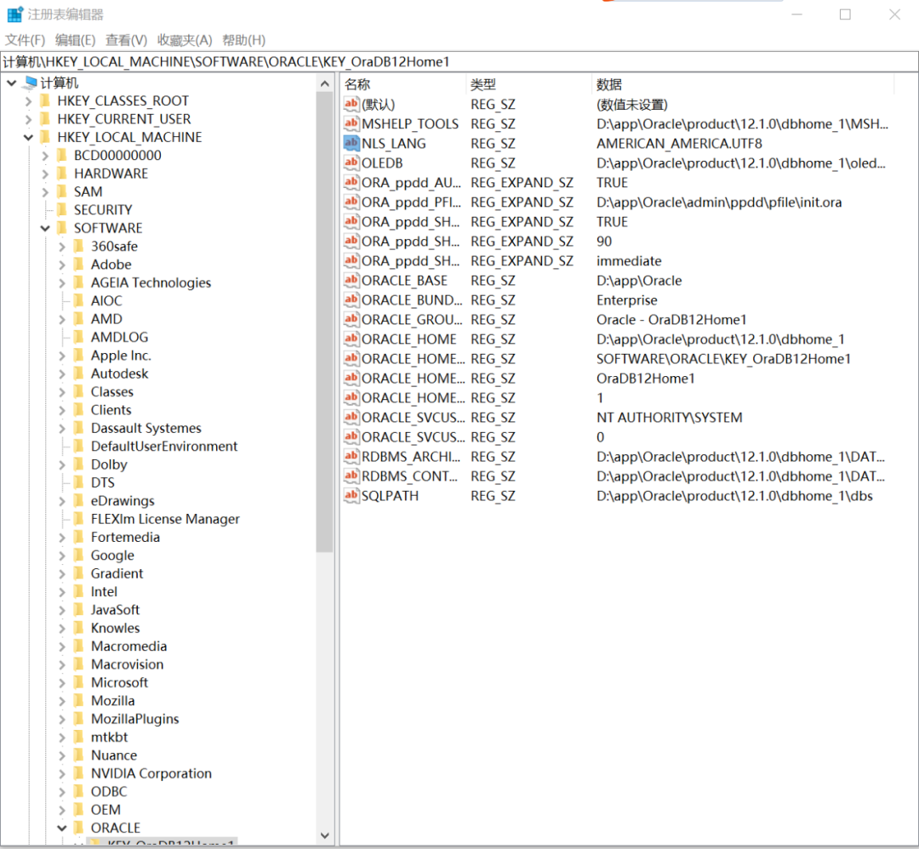Viewport: 919px width, 849px height.
Task: Click the OLEDB value icon
Action: pos(351,162)
